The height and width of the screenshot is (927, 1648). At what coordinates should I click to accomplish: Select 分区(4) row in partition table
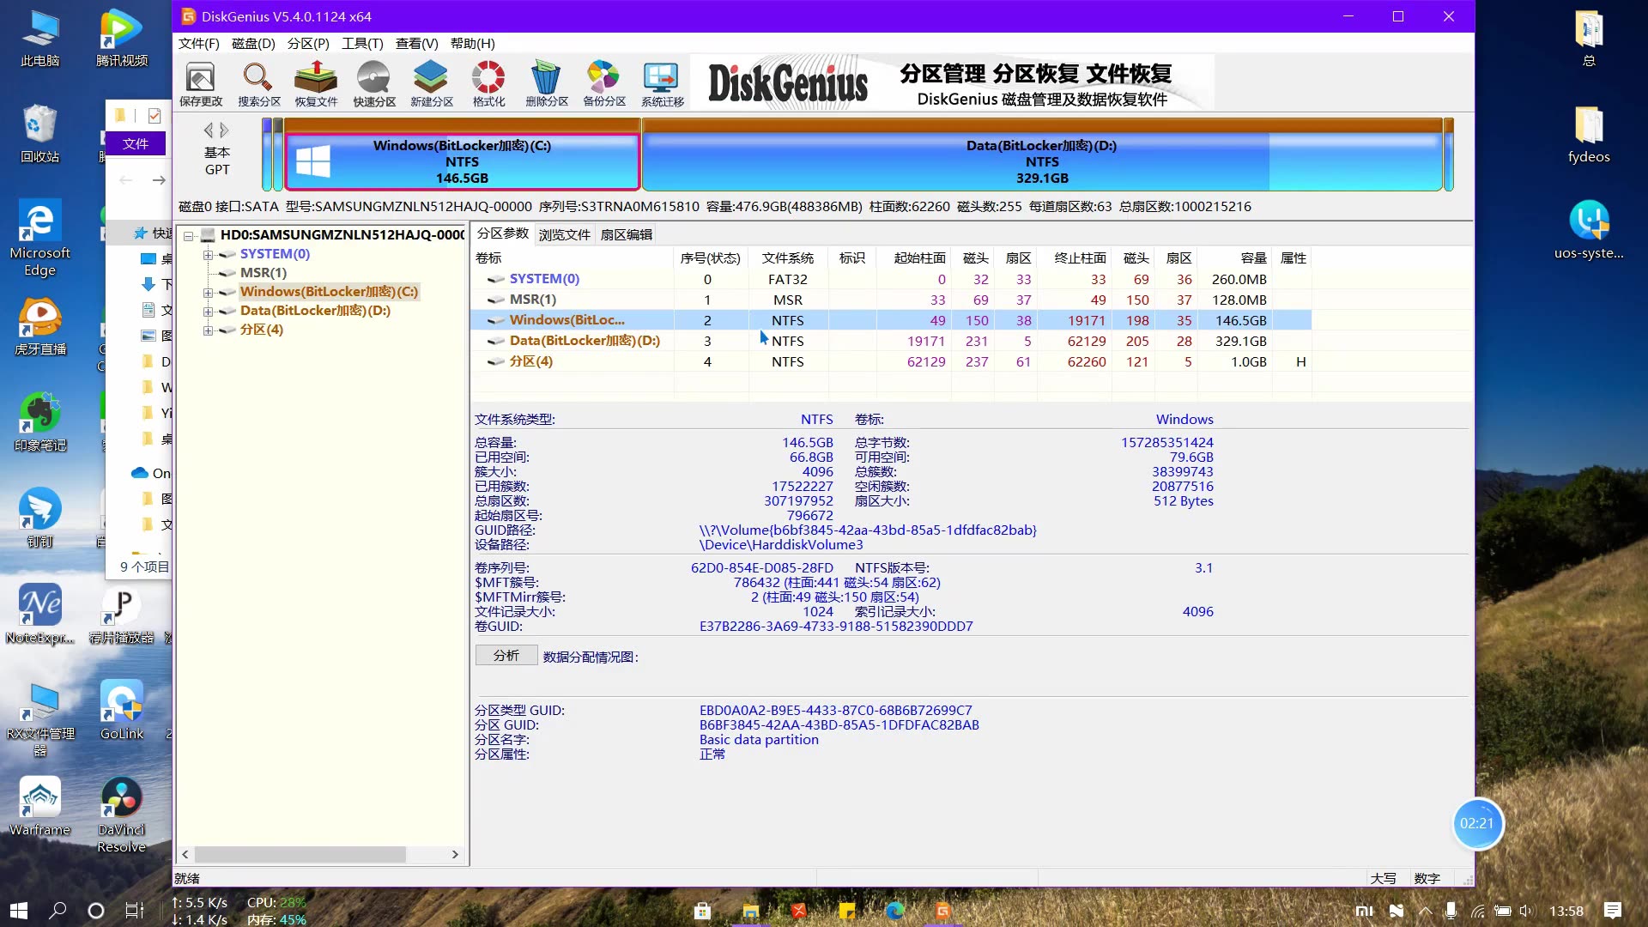point(890,361)
